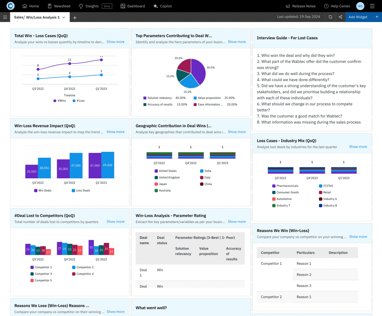Click the share dashboard icon
The image size is (382, 316).
click(x=340, y=17)
